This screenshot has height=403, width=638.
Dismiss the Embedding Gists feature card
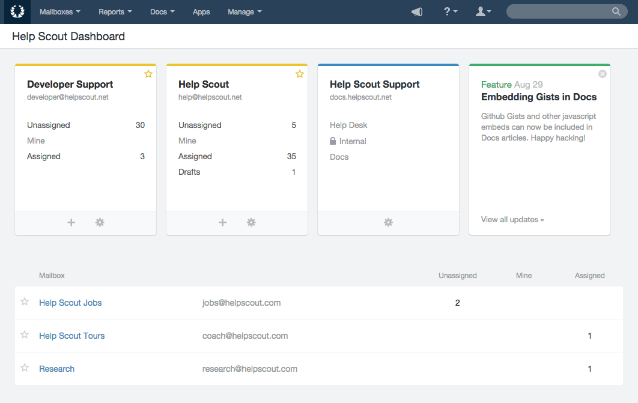(603, 74)
